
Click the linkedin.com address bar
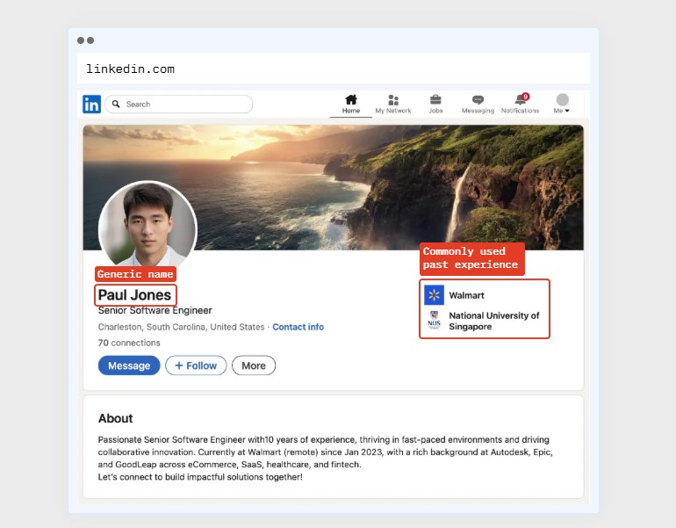coord(334,69)
